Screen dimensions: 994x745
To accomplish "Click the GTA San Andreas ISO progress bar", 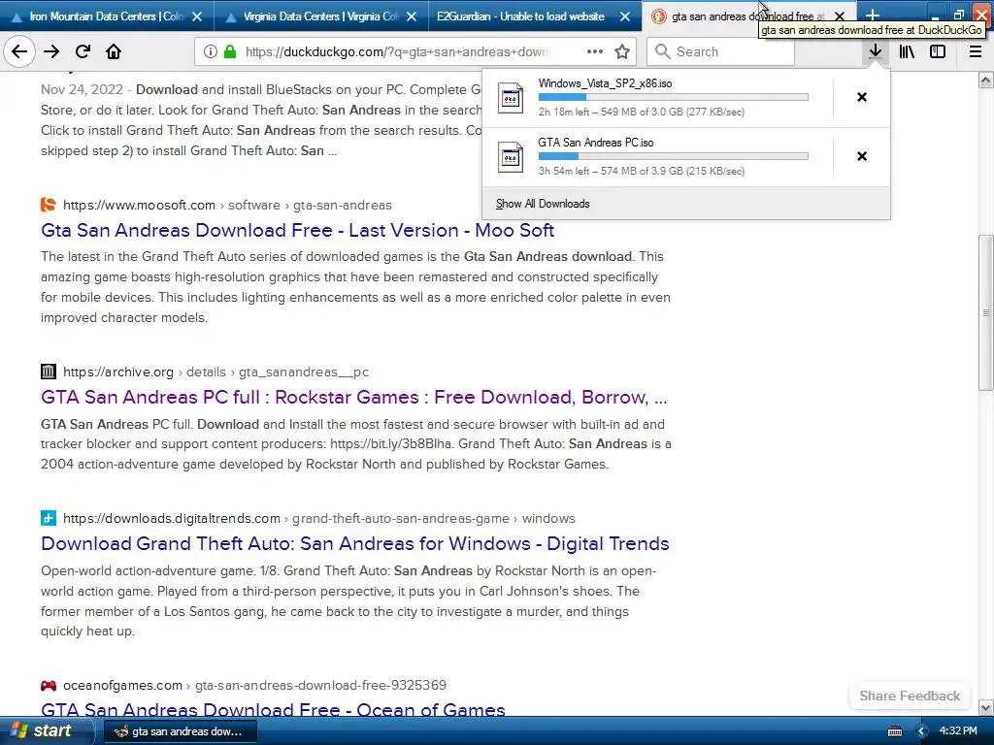I will (674, 156).
